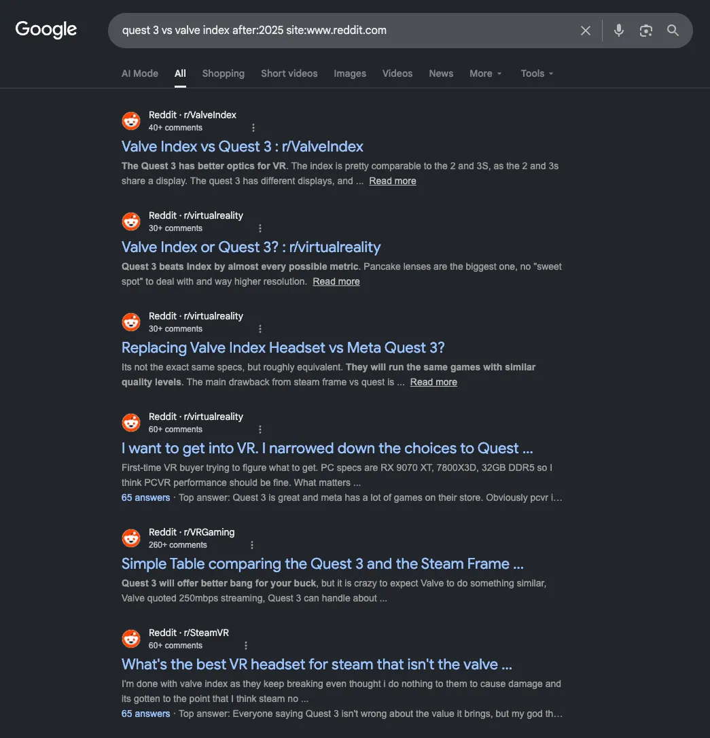This screenshot has width=710, height=738.
Task: Open 'Replacing Valve Index Headset vs Meta Quest 3?' link
Action: pos(283,348)
